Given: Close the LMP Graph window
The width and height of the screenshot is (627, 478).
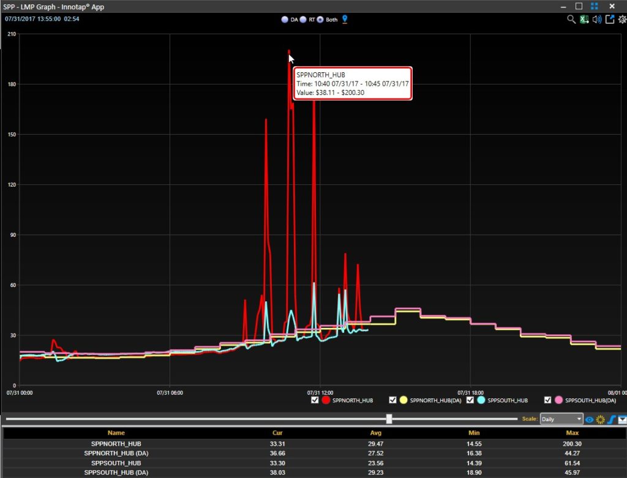Looking at the screenshot, I should click(x=612, y=6).
